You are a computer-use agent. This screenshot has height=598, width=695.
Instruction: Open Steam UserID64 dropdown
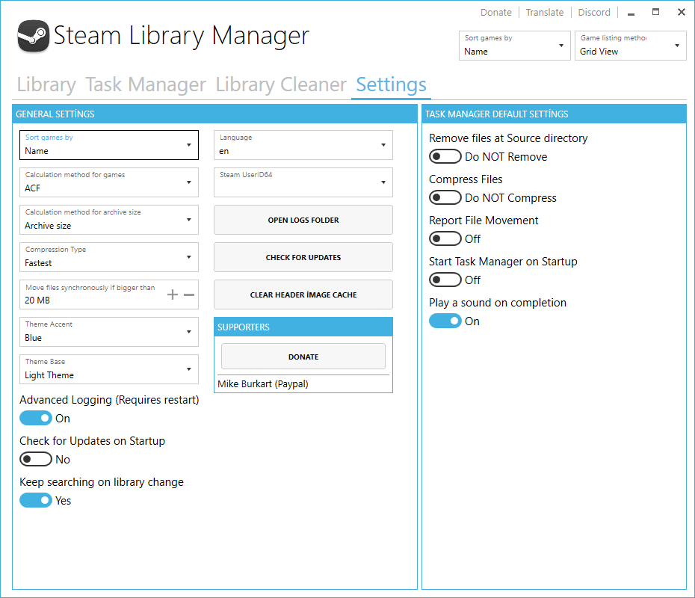(303, 182)
